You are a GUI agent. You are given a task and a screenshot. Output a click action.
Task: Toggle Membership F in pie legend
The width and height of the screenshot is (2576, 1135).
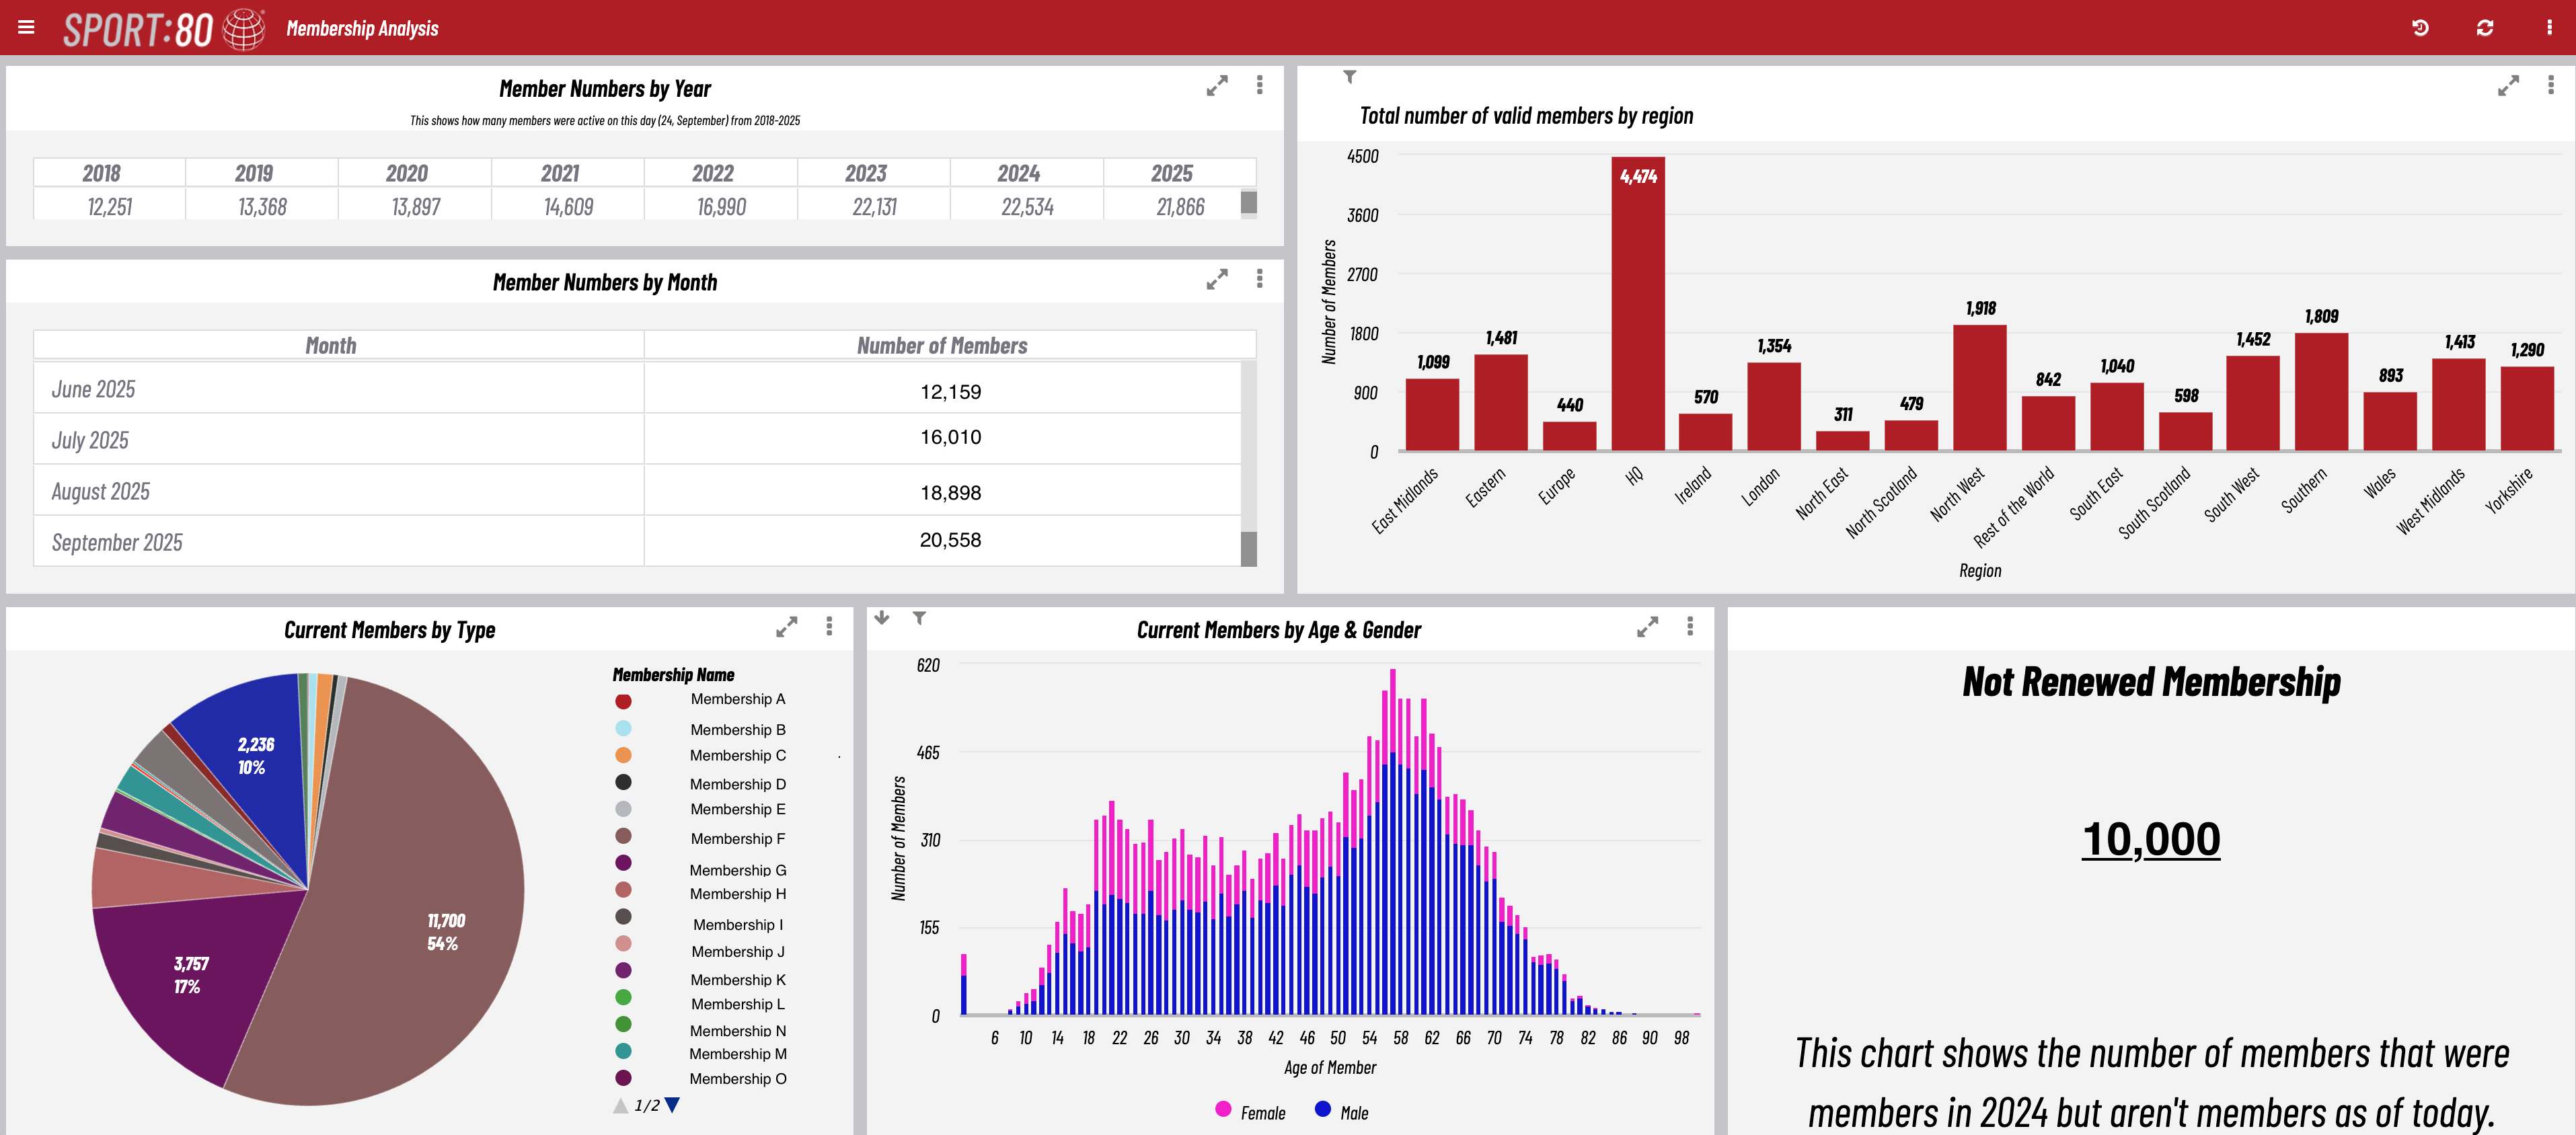coord(738,838)
